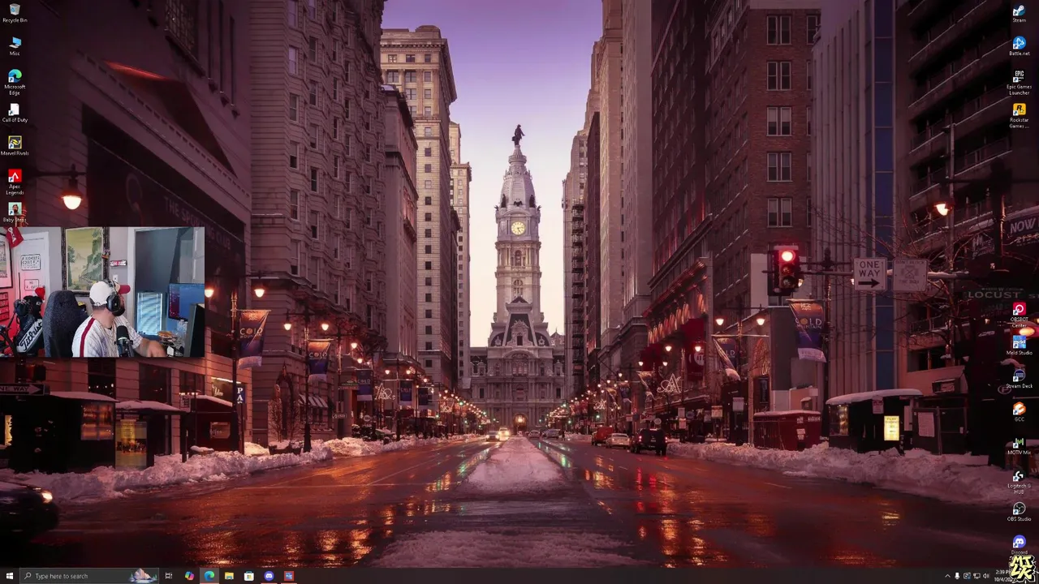Select the Steam desktop shortcut
This screenshot has width=1039, height=584.
point(1019,13)
